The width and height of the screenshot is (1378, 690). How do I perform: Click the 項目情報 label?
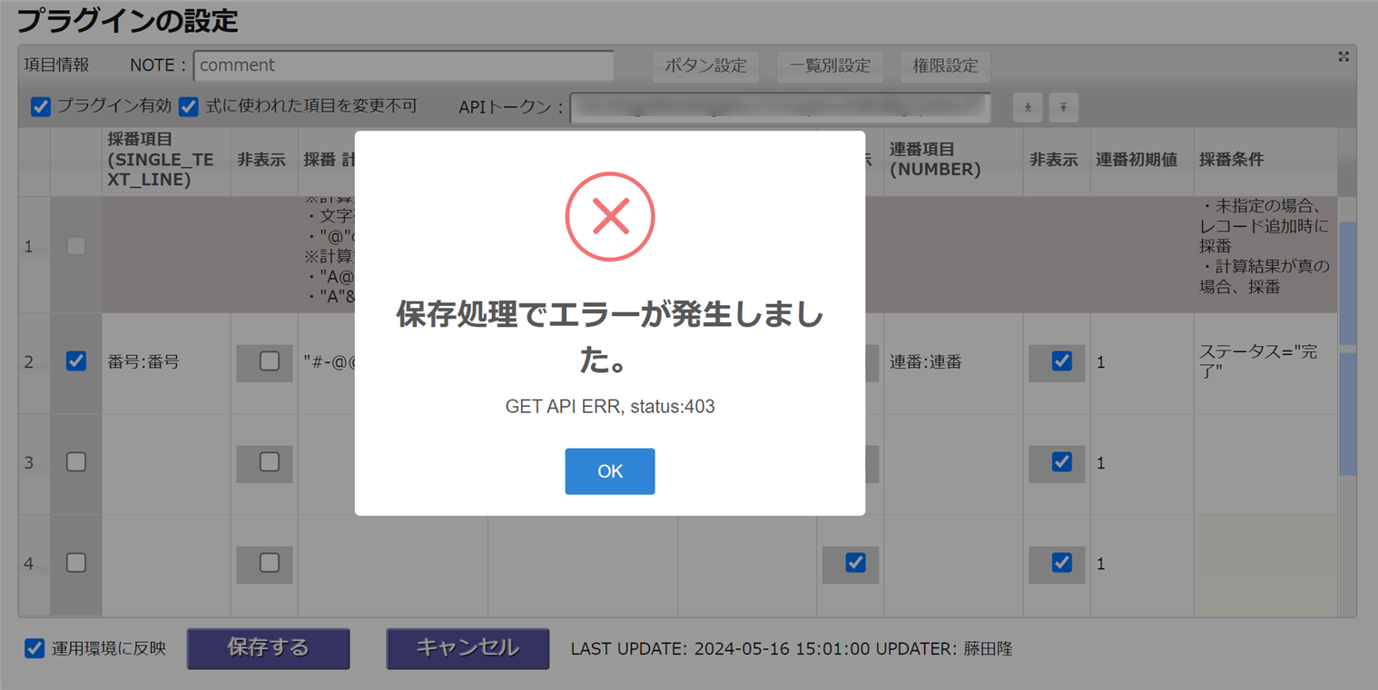point(56,65)
